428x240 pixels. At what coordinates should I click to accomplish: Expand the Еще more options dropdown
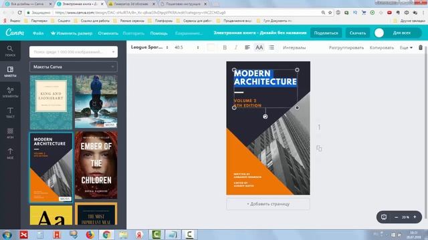point(406,47)
